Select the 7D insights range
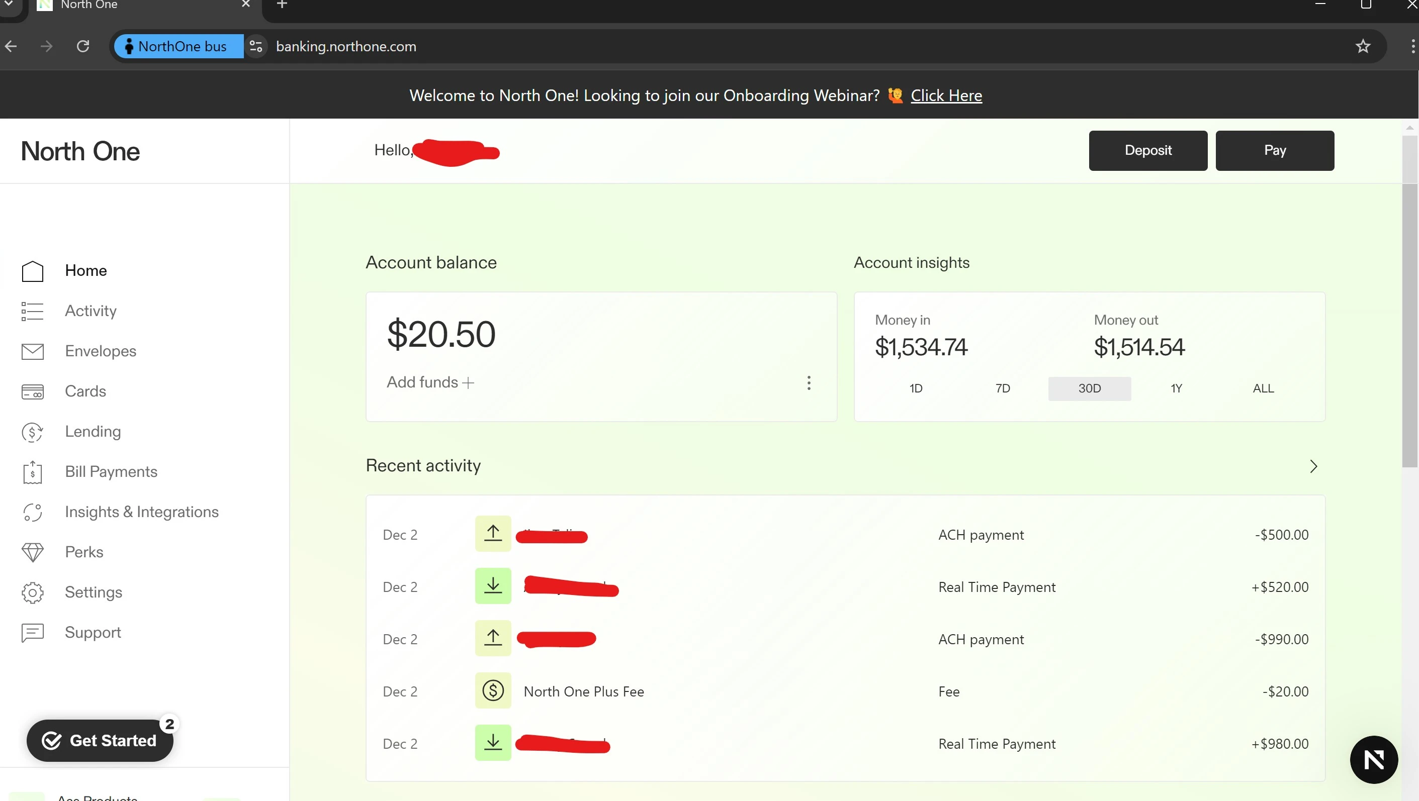Viewport: 1419px width, 801px height. 1003,388
